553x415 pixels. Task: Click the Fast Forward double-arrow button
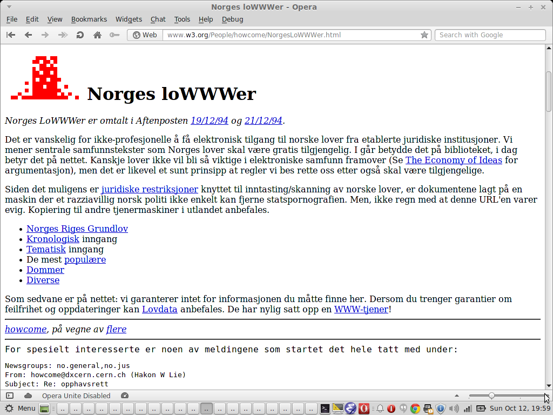[x=63, y=35]
